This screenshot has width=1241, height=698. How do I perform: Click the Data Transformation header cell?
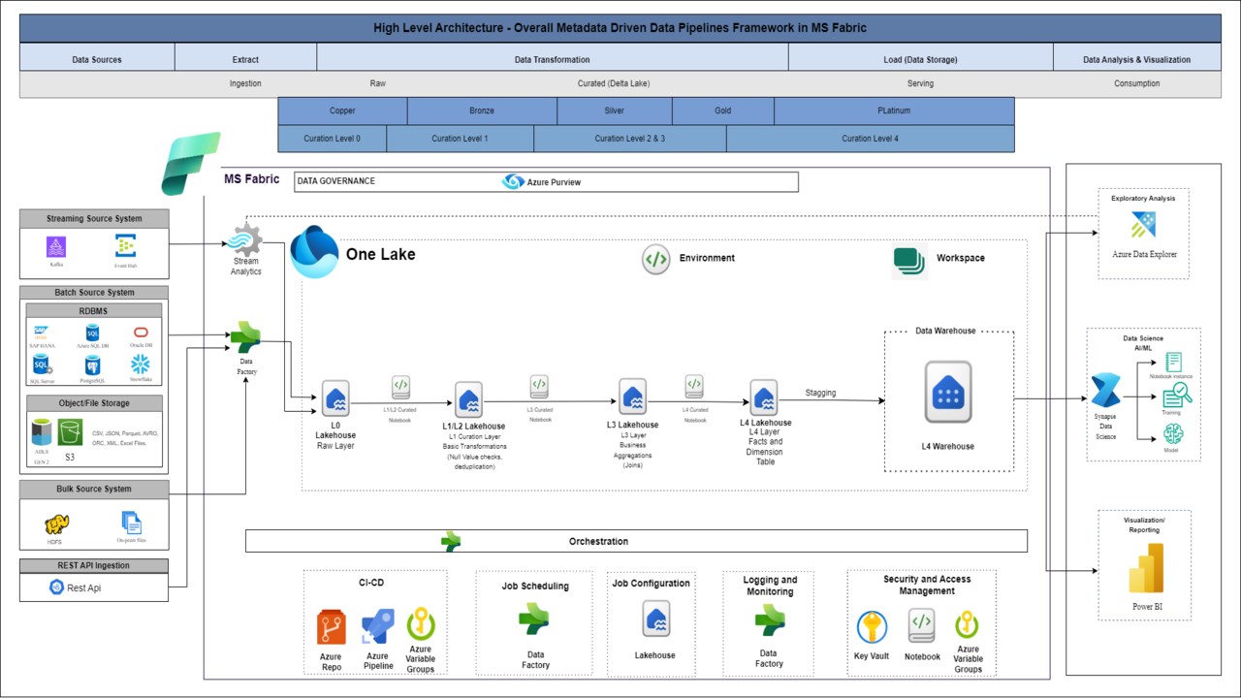coord(553,59)
